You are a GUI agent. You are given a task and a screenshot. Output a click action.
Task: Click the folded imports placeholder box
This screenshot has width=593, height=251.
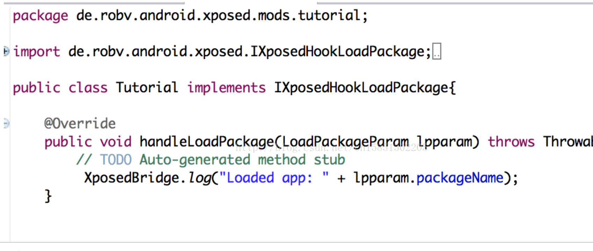coord(436,52)
